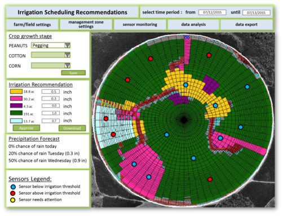Open the data export tab
The image size is (282, 216).
[246, 25]
